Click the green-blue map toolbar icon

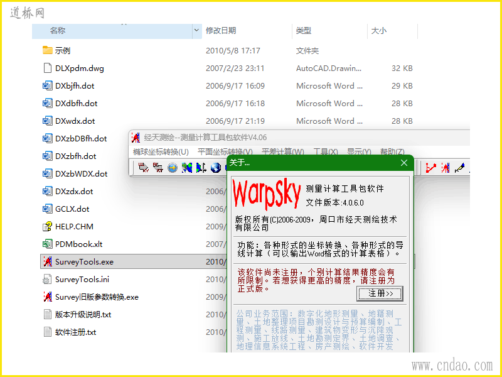tap(187, 168)
